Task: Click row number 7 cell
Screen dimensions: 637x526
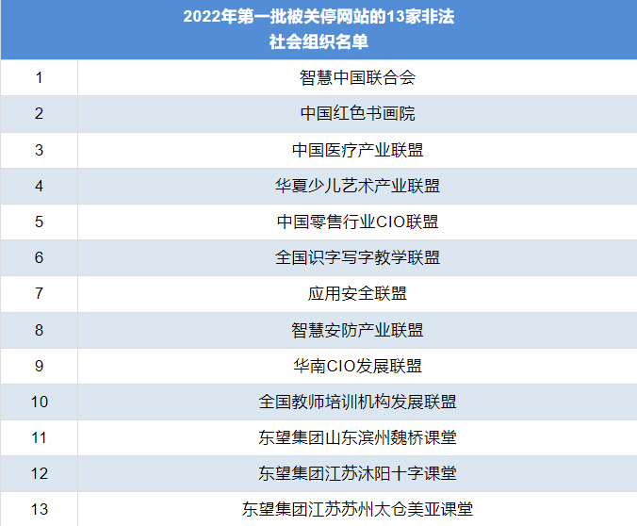Action: pos(39,294)
